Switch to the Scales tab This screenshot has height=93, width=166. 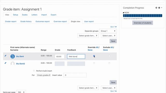tap(25, 15)
